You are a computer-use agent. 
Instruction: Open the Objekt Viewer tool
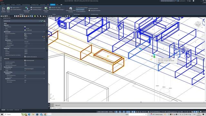8,9
